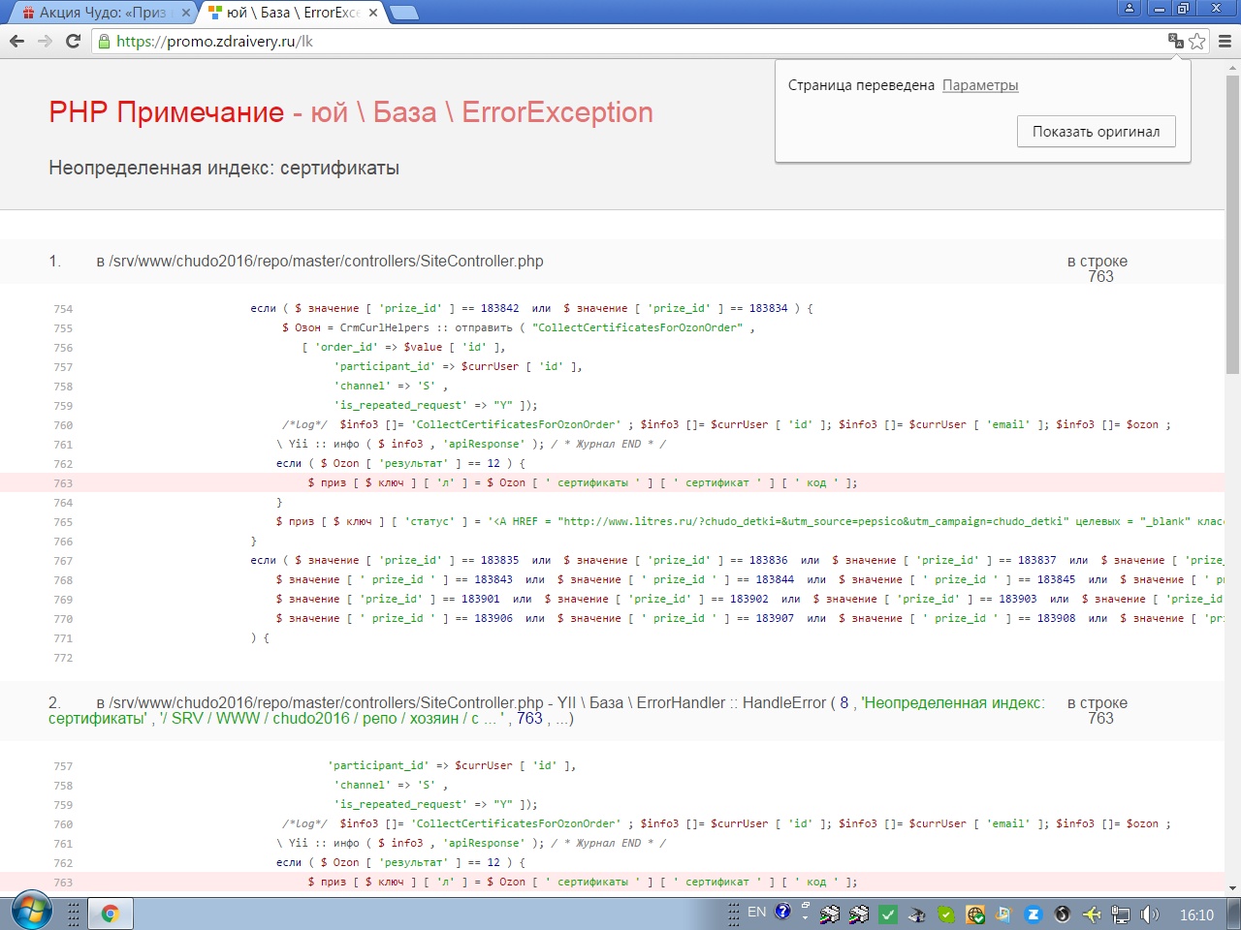Close the «Акция Чудо» tab

coord(186,13)
